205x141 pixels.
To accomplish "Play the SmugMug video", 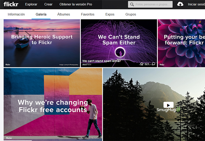I will point(168,105).
